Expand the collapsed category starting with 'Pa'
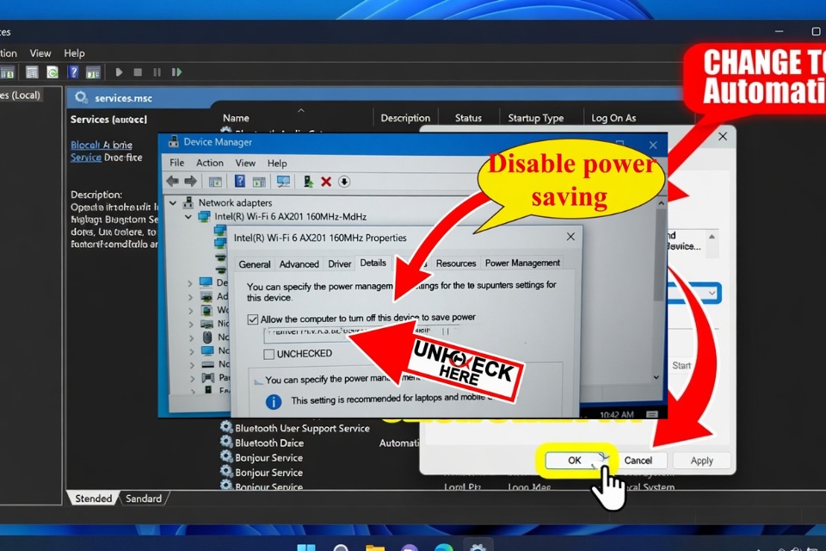 pos(190,378)
